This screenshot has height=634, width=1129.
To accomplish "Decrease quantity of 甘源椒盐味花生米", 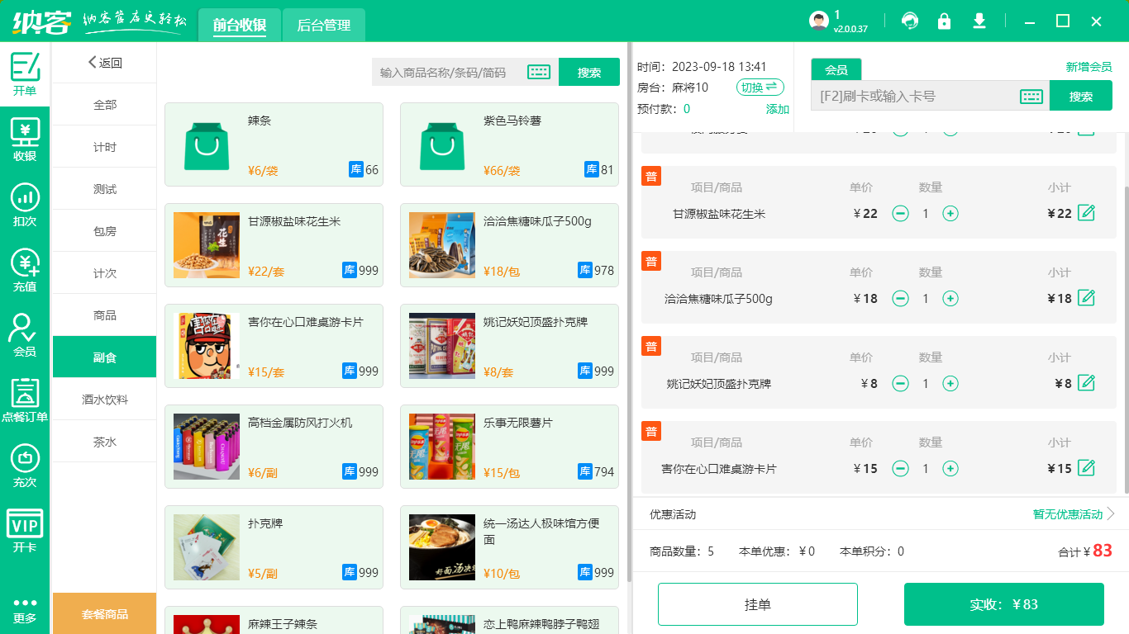I will 901,214.
